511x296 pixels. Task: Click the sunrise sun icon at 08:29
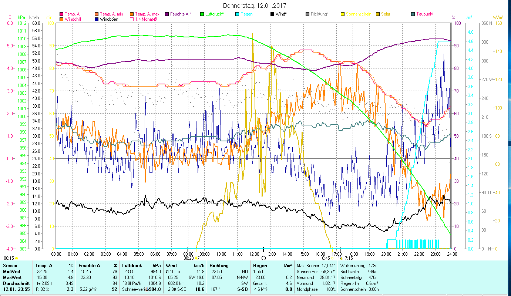[x=196, y=258]
